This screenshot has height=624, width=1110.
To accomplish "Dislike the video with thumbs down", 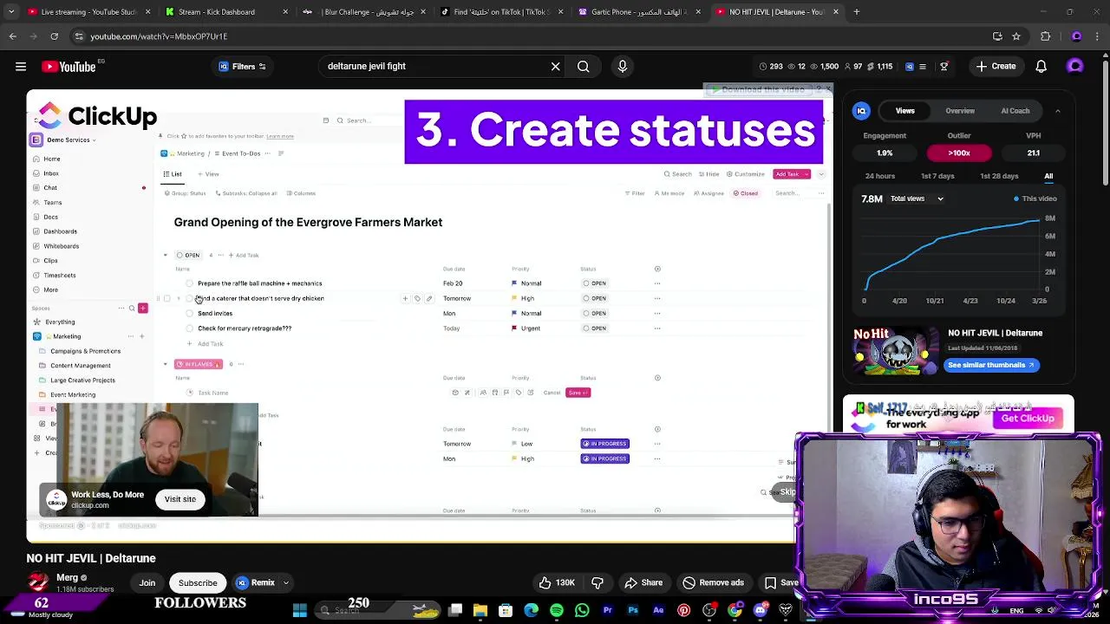I will (597, 582).
